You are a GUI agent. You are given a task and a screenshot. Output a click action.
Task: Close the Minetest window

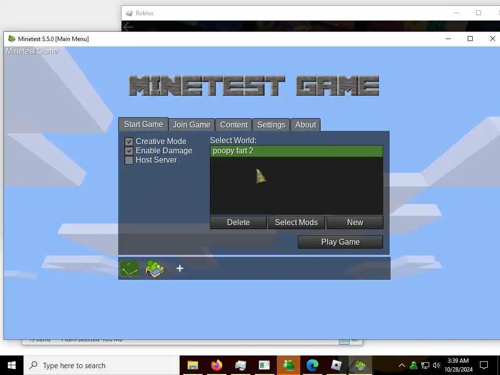click(492, 39)
